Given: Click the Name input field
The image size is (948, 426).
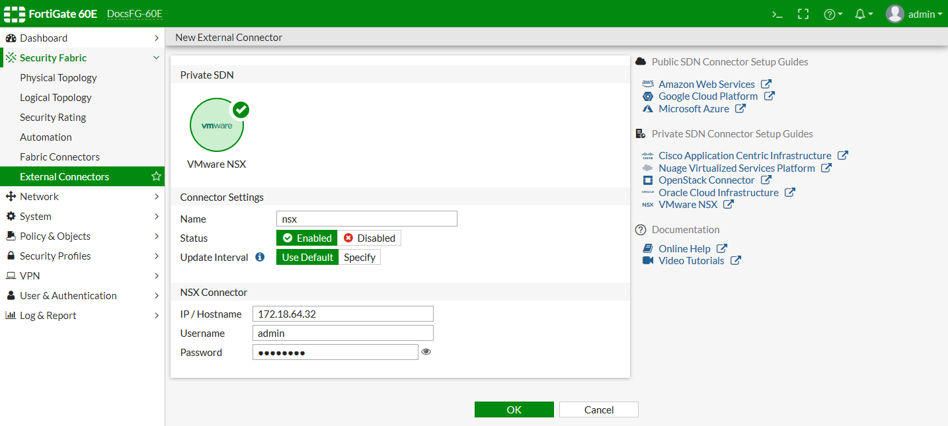Looking at the screenshot, I should (x=366, y=219).
